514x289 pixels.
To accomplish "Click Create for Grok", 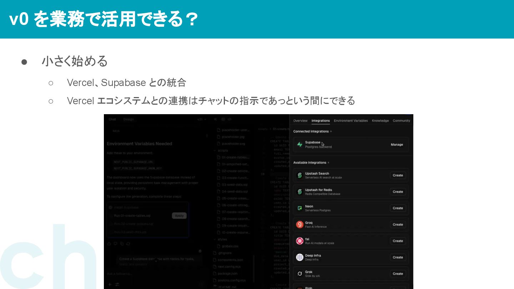I will (x=398, y=274).
